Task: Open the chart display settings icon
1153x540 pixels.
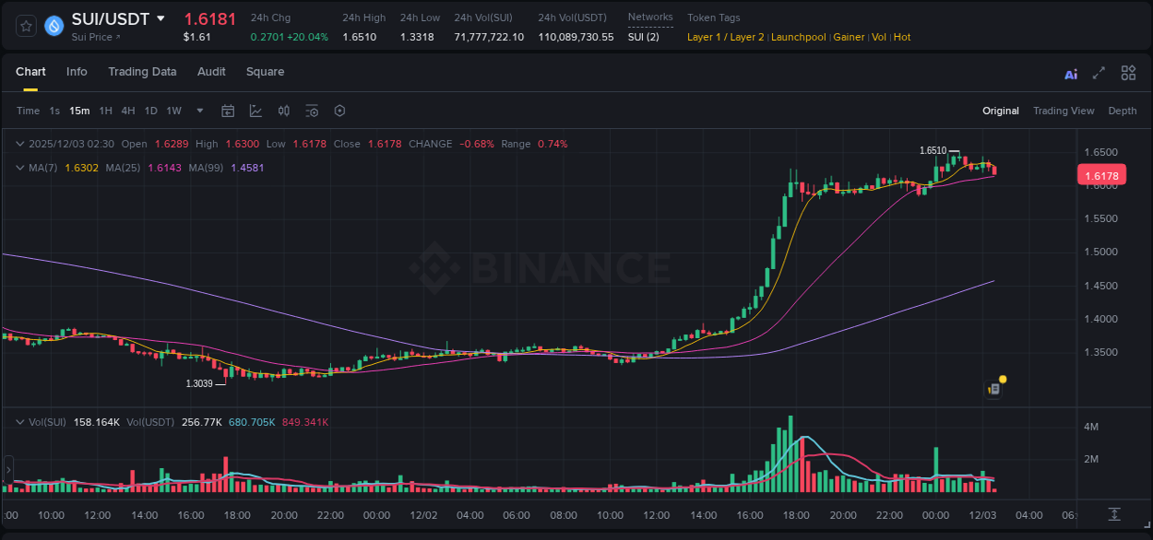Action: pyautogui.click(x=312, y=111)
